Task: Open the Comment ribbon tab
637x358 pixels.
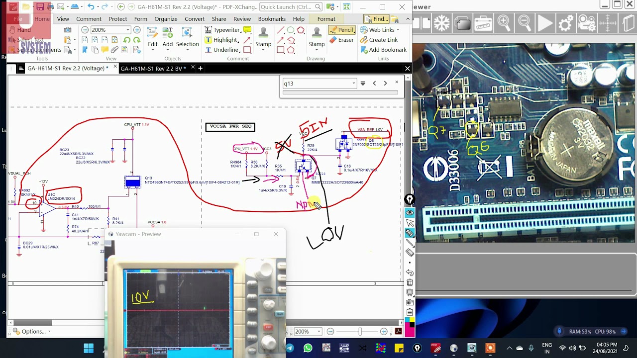Action: (x=89, y=19)
